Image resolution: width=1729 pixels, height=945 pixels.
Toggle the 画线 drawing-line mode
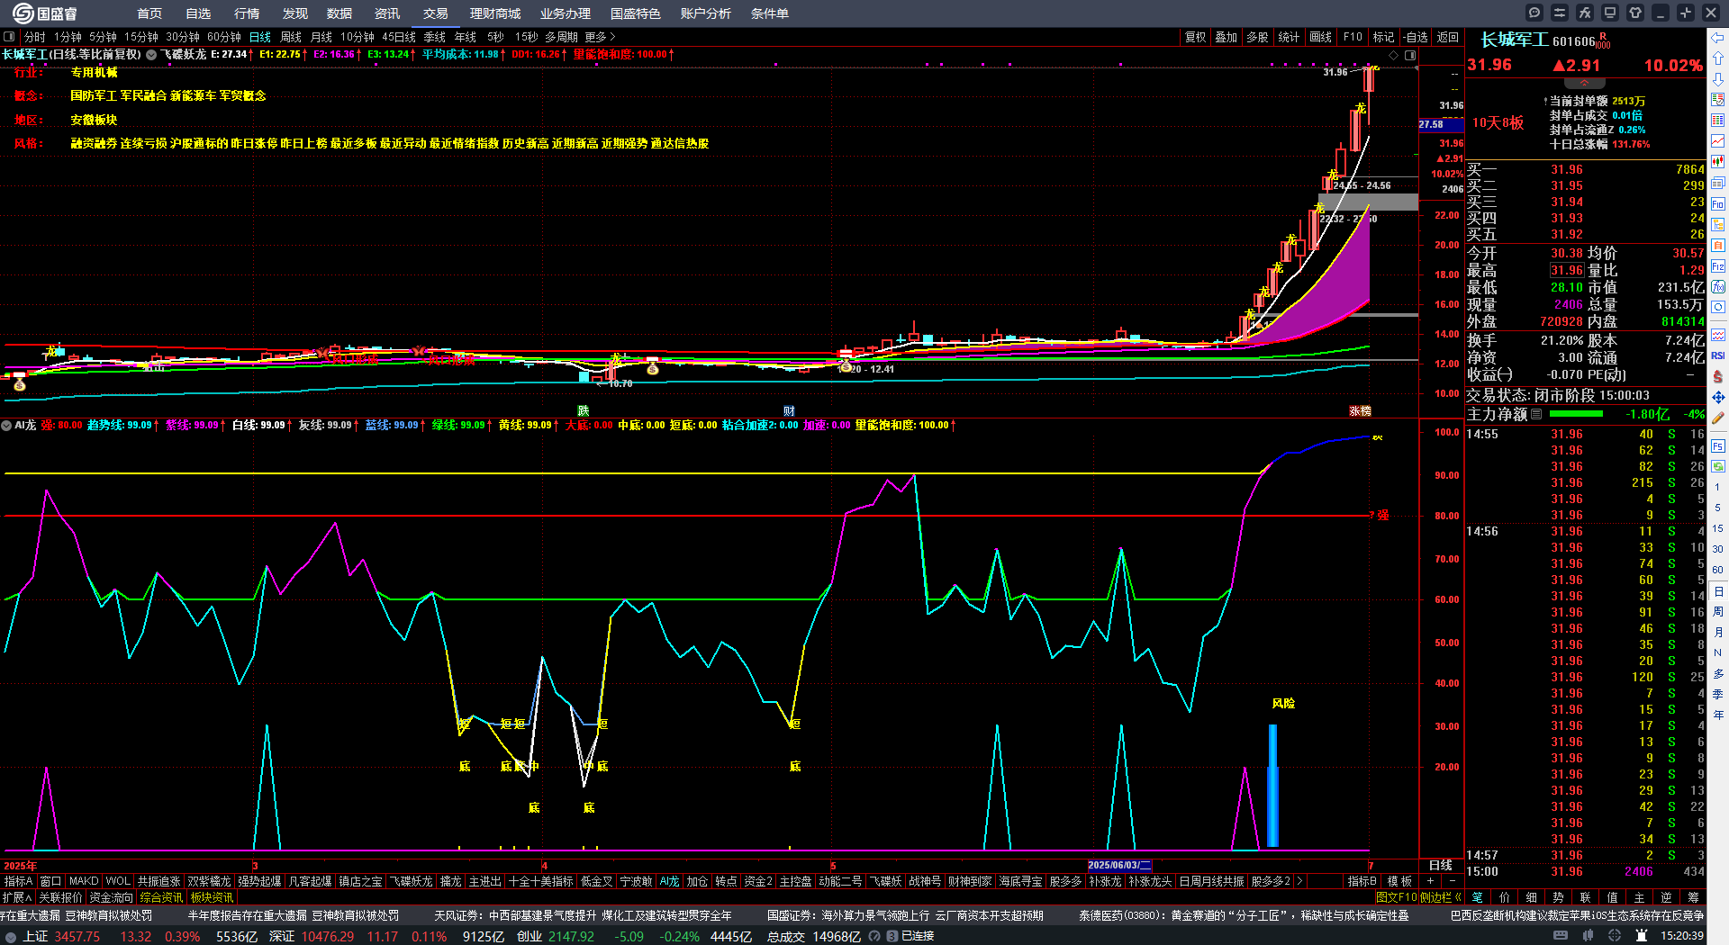[1320, 37]
